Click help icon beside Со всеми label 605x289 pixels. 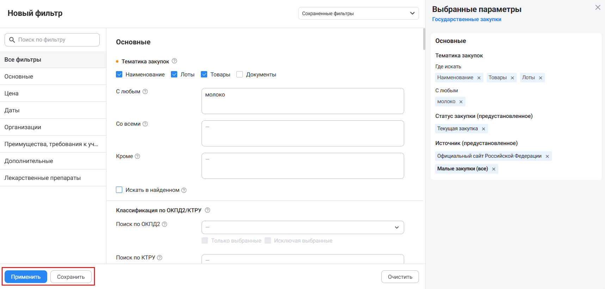pyautogui.click(x=145, y=124)
